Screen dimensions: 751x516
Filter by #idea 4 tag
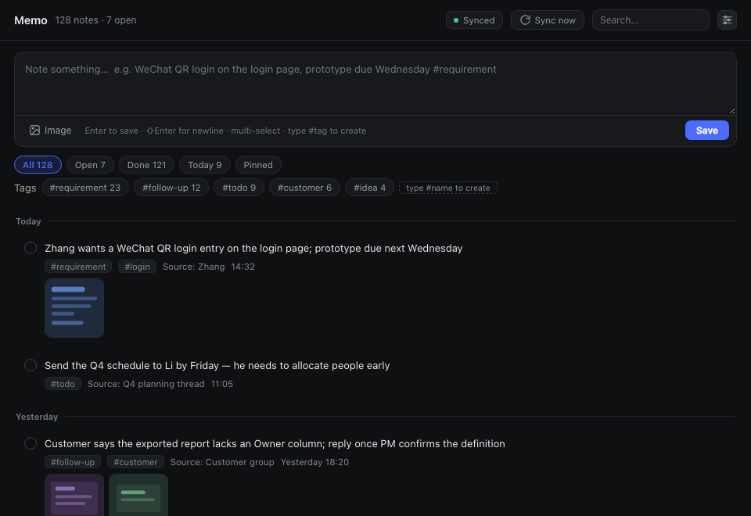[x=369, y=188]
